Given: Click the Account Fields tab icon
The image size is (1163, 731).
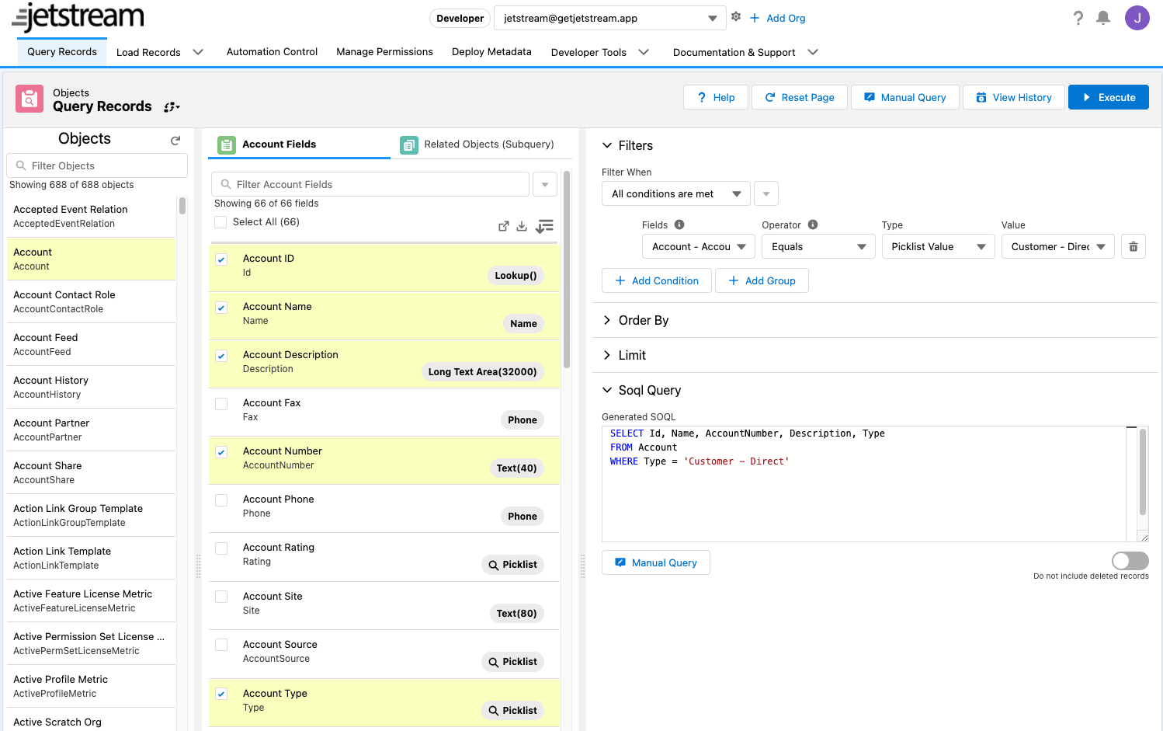Looking at the screenshot, I should pos(226,144).
